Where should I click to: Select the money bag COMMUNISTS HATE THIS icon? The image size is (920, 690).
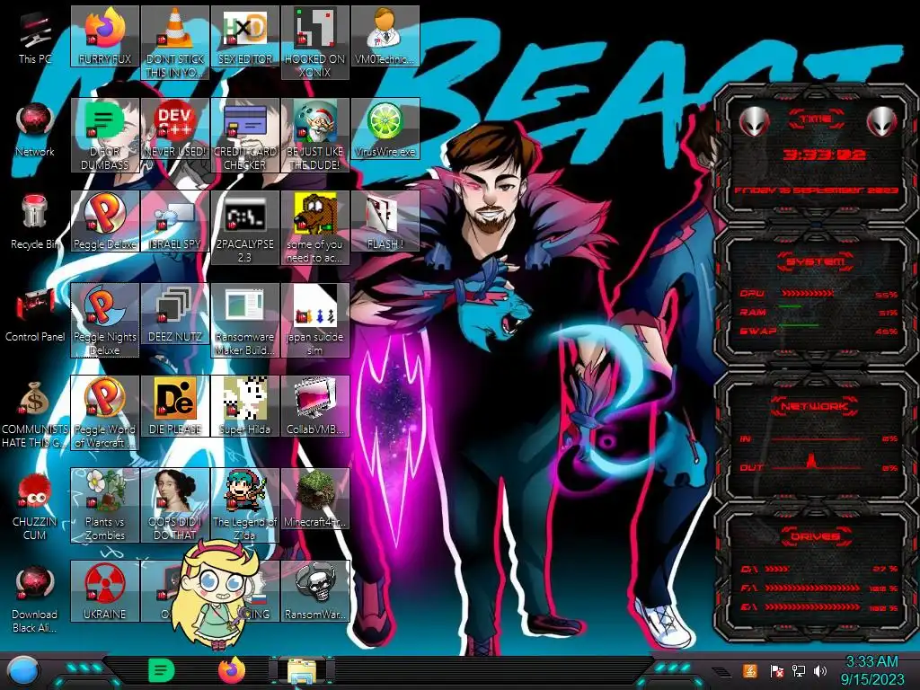tap(35, 415)
